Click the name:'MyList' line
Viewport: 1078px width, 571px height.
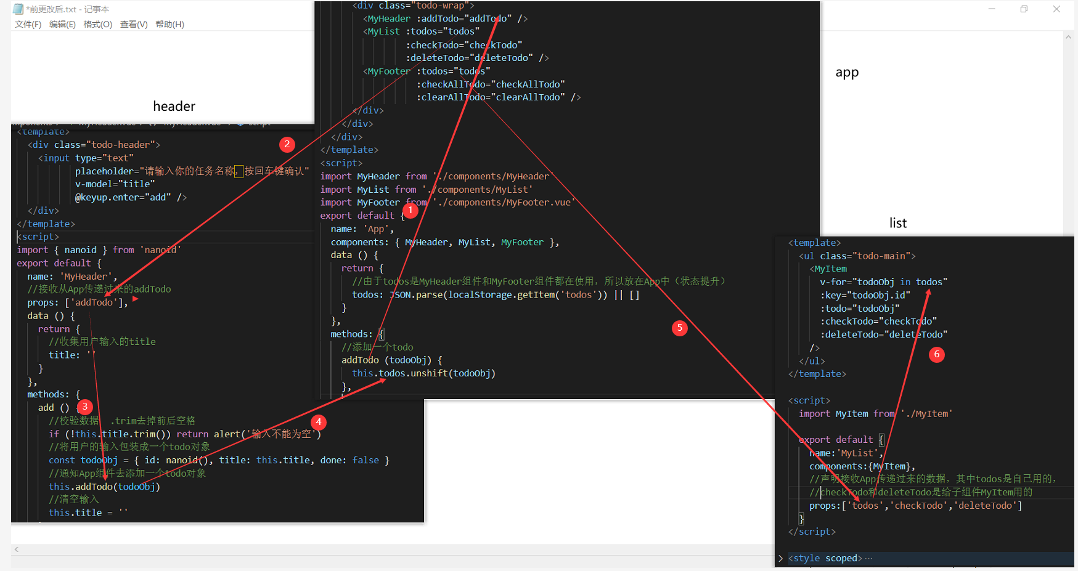click(x=846, y=453)
